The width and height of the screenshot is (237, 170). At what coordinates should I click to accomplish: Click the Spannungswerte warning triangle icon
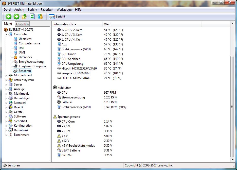tap(55, 117)
